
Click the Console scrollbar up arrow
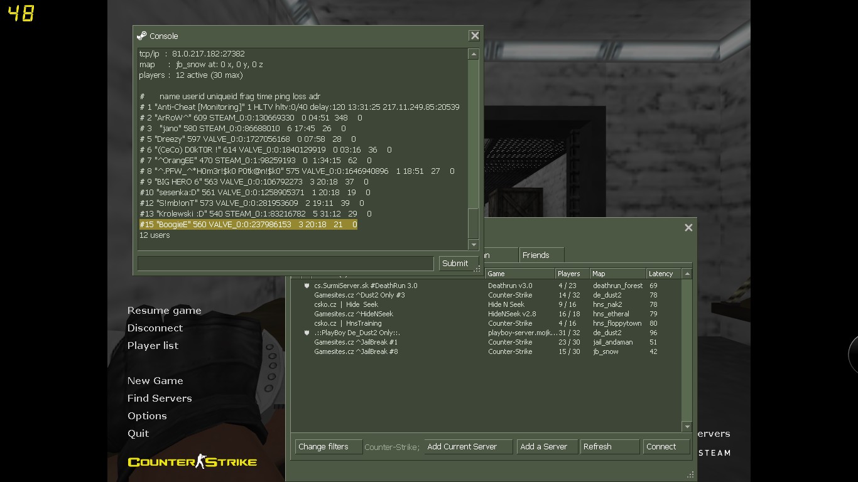[x=474, y=55]
